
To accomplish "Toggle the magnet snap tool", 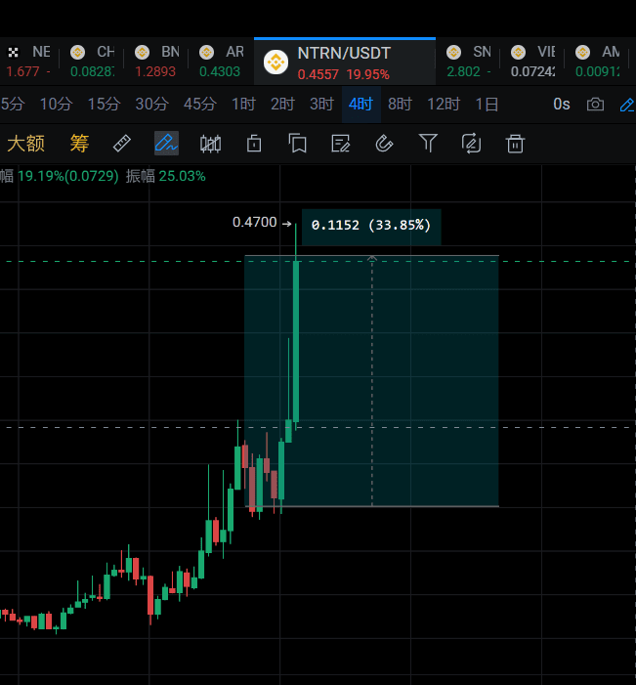I will click(x=384, y=144).
